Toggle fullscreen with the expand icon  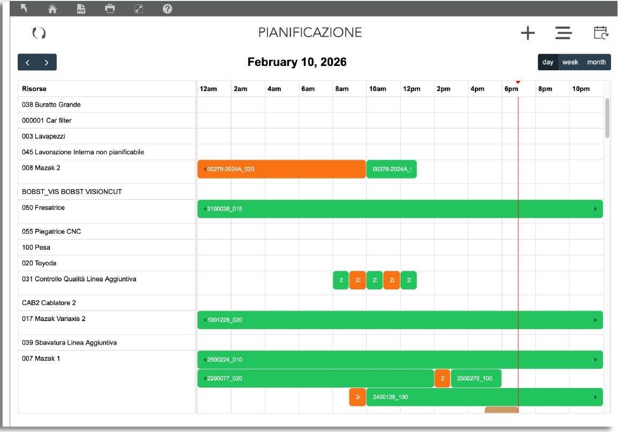click(139, 9)
